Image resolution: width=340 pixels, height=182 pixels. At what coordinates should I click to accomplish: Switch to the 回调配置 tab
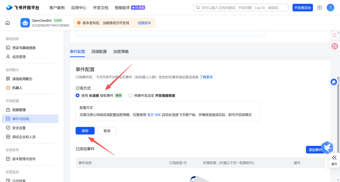(x=99, y=52)
